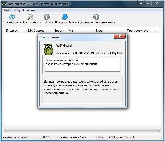Image resolution: width=165 pixels, height=142 pixels.
Task: Click WiFi Guard title in About dialog
Action: [x=64, y=46]
